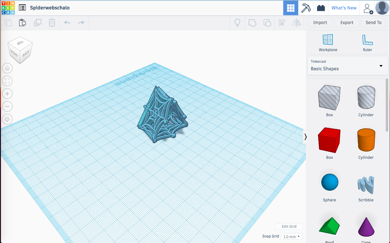Toggle Show All lightbulb icon
This screenshot has width=390, height=243.
tap(237, 23)
